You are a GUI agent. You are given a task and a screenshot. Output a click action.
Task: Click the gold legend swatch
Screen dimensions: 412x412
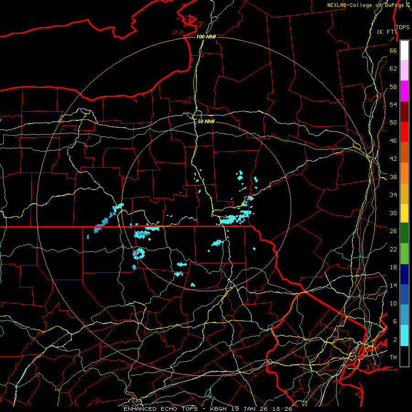coord(404,194)
